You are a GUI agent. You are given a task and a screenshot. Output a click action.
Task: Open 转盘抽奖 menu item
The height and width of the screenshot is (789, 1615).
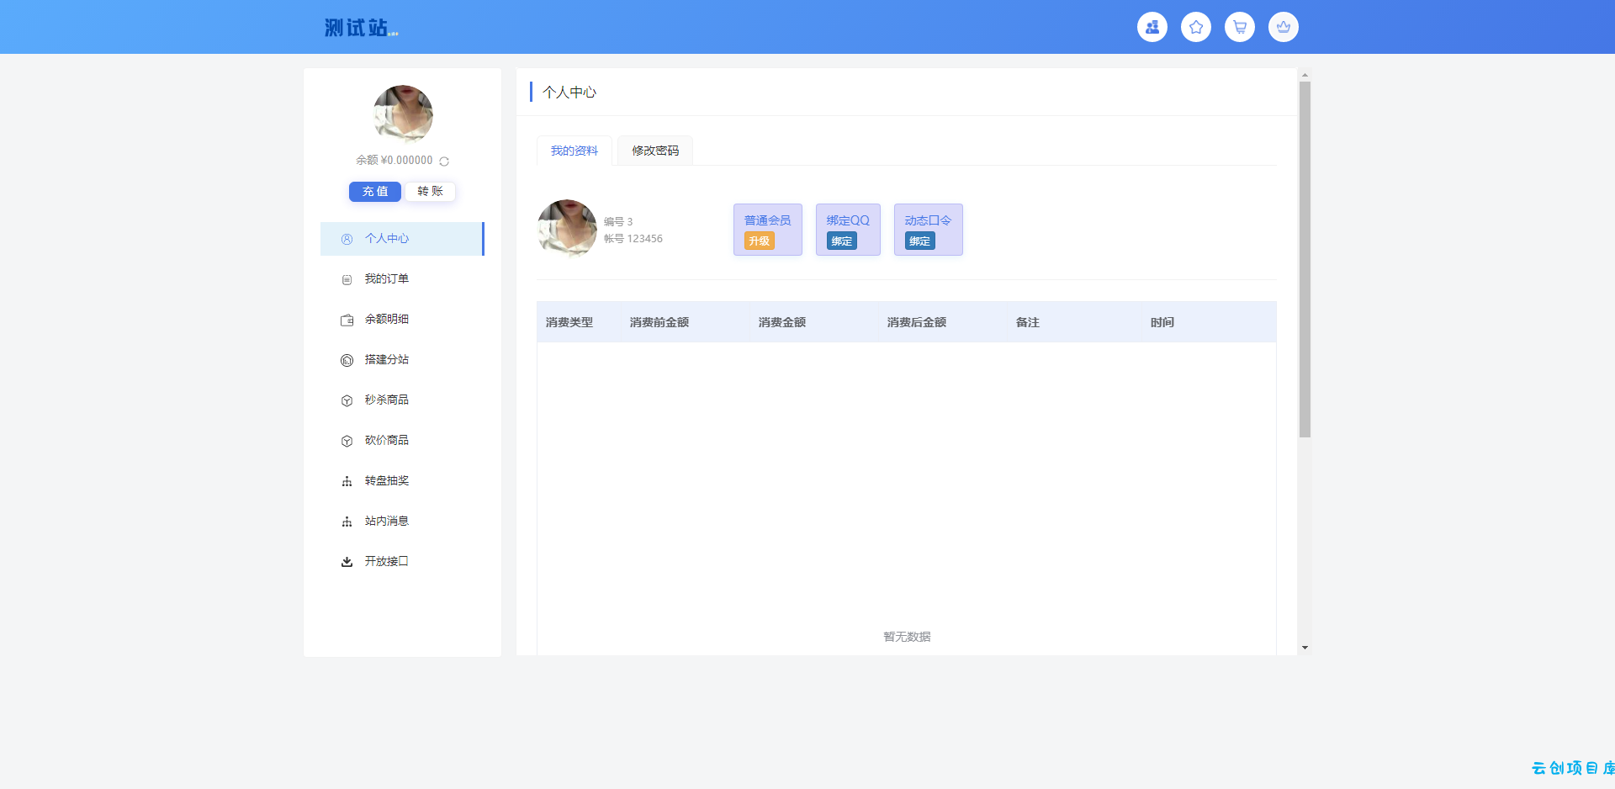[402, 481]
